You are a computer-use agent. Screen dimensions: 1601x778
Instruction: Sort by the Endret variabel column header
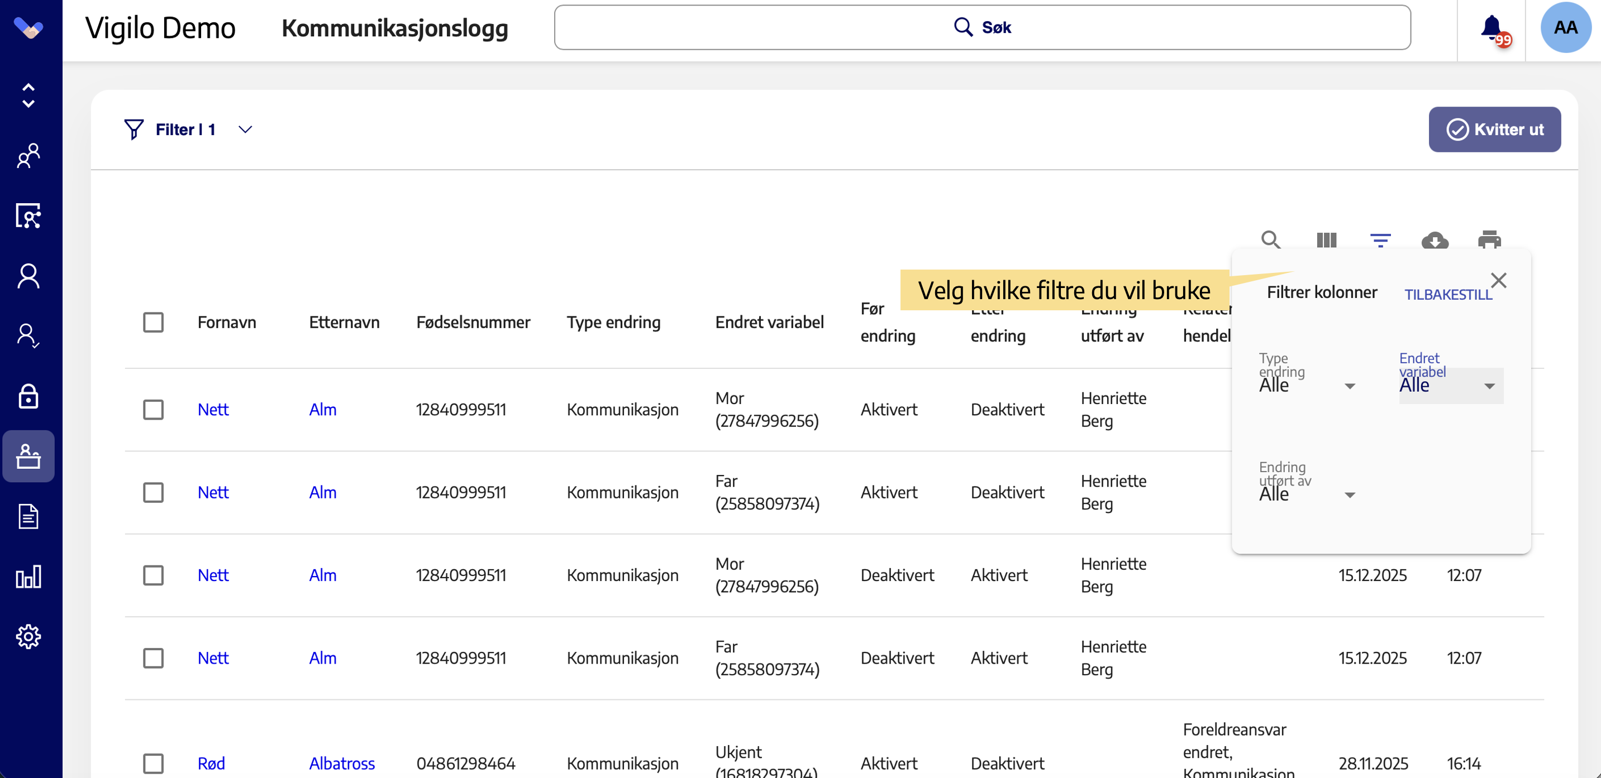[x=769, y=322]
